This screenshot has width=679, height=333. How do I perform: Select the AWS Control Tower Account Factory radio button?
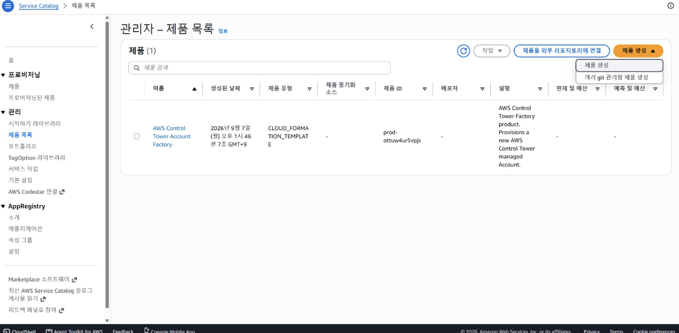(x=137, y=136)
